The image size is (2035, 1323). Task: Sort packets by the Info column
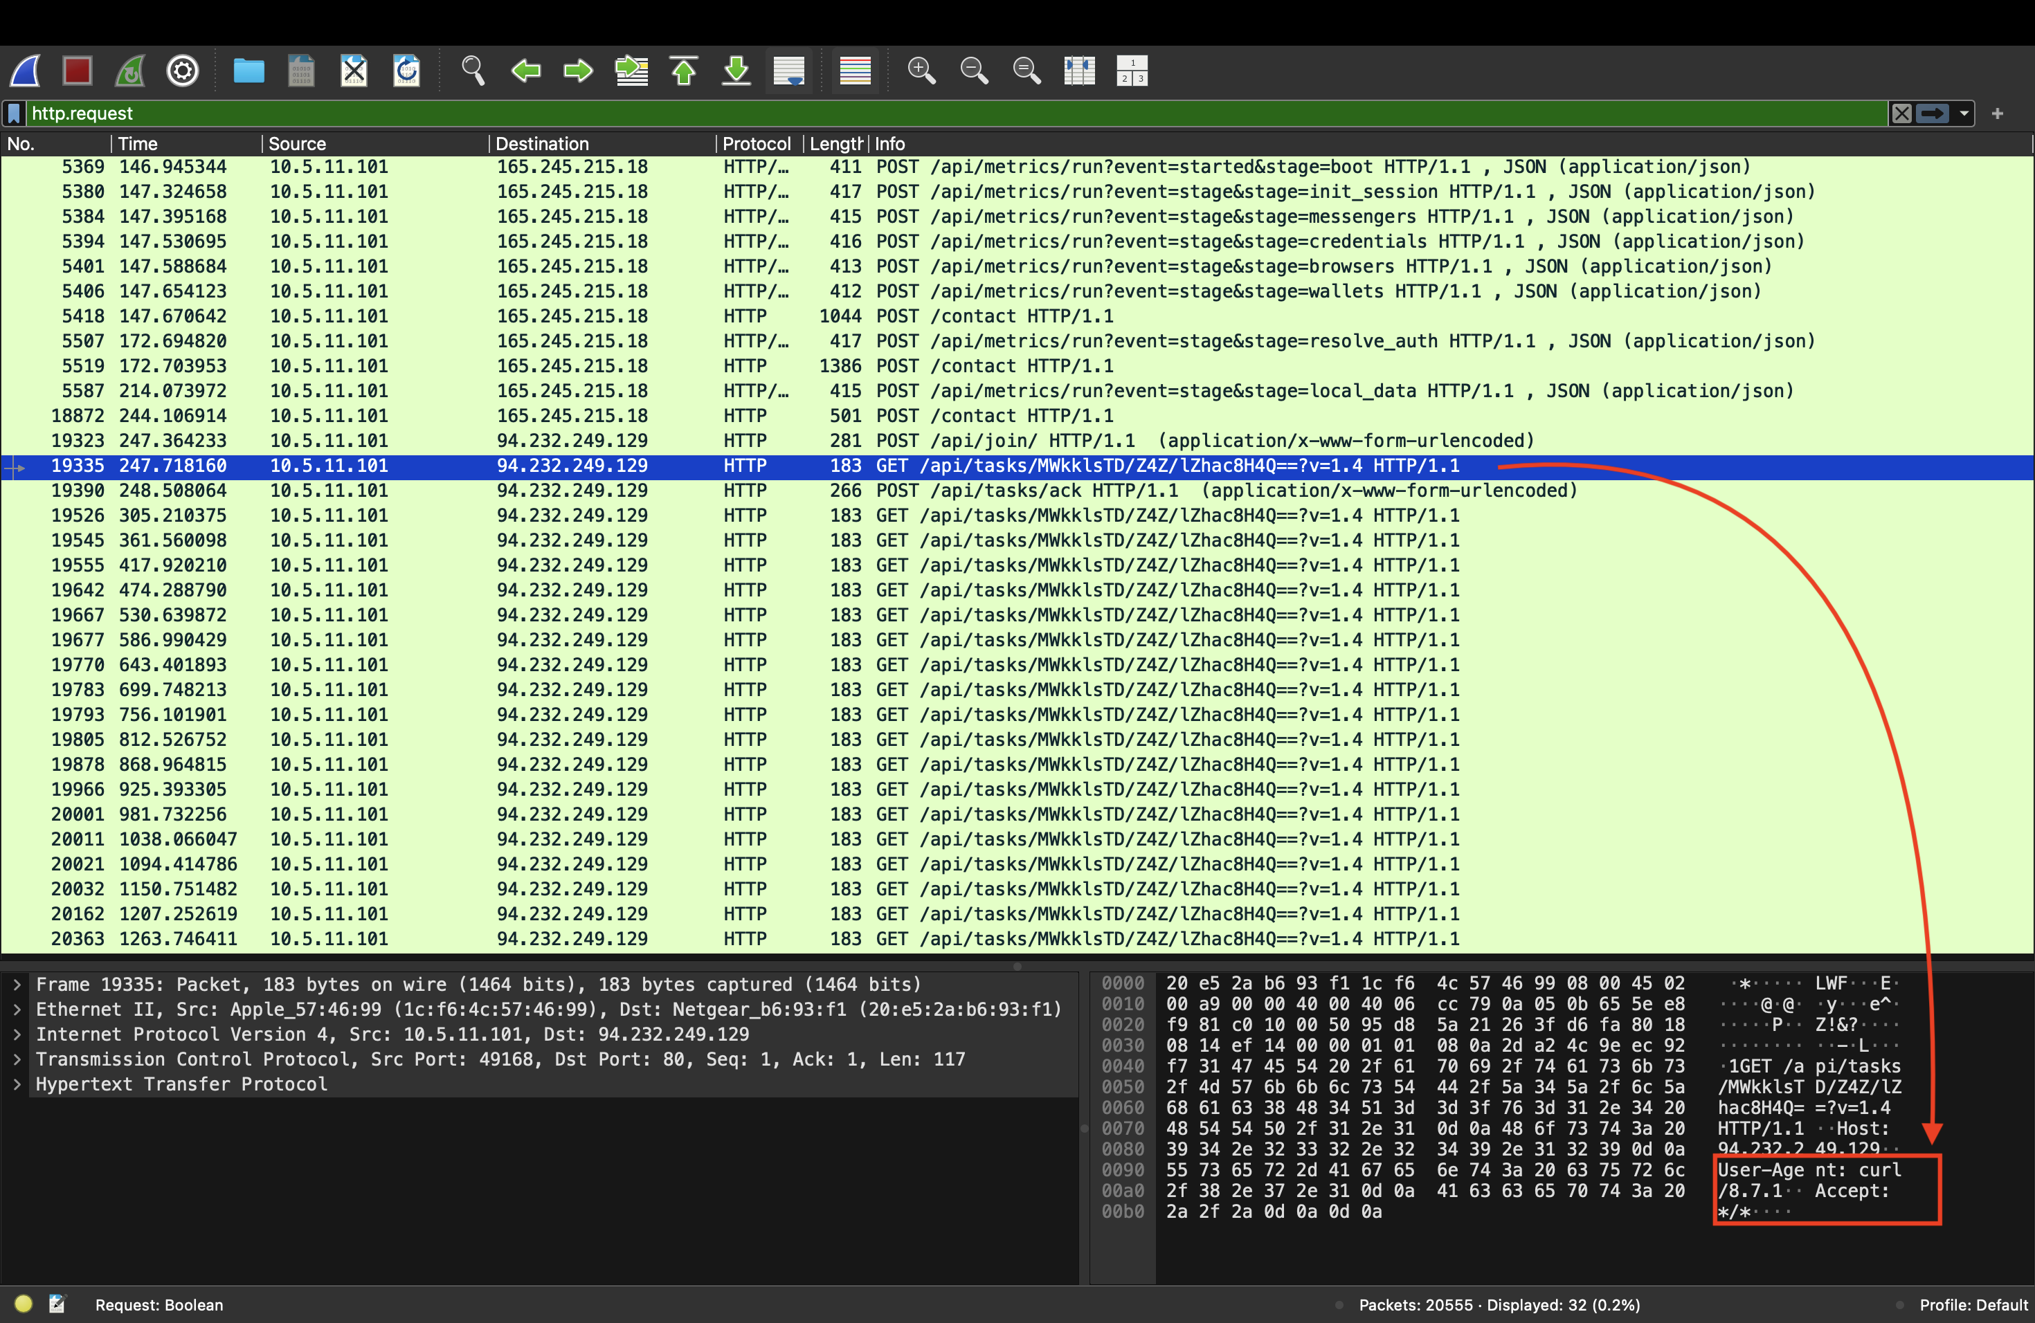tap(1450, 144)
